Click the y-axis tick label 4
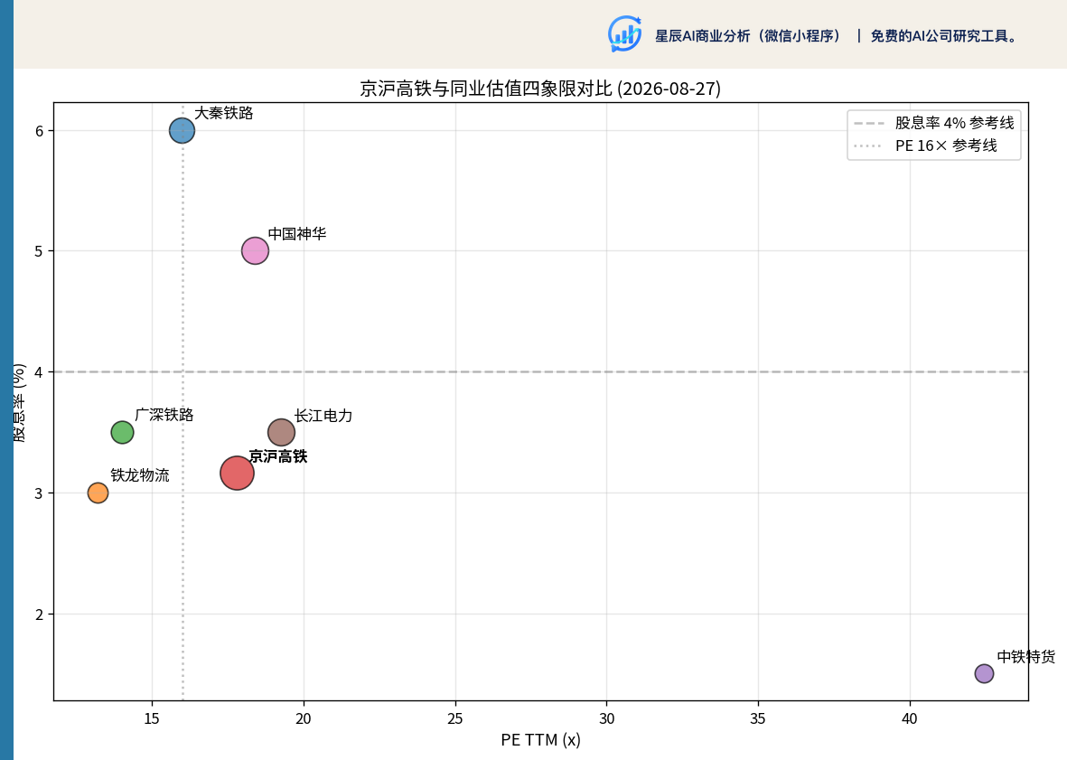This screenshot has height=760, width=1067. pos(40,372)
